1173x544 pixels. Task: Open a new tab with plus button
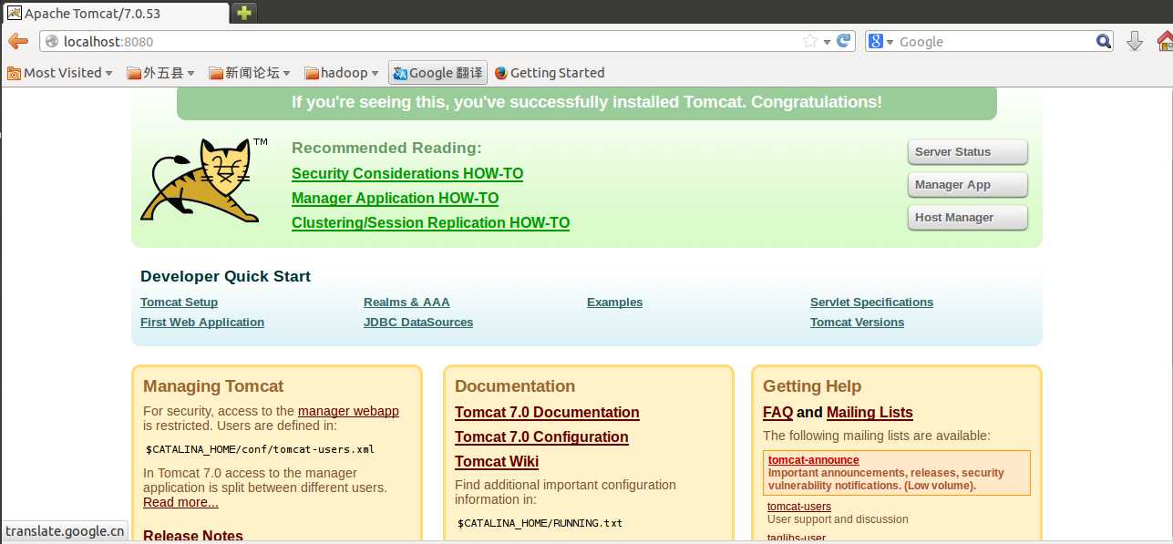(x=244, y=13)
